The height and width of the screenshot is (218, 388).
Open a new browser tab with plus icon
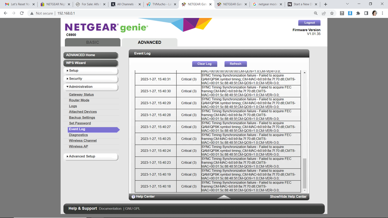[x=325, y=4]
